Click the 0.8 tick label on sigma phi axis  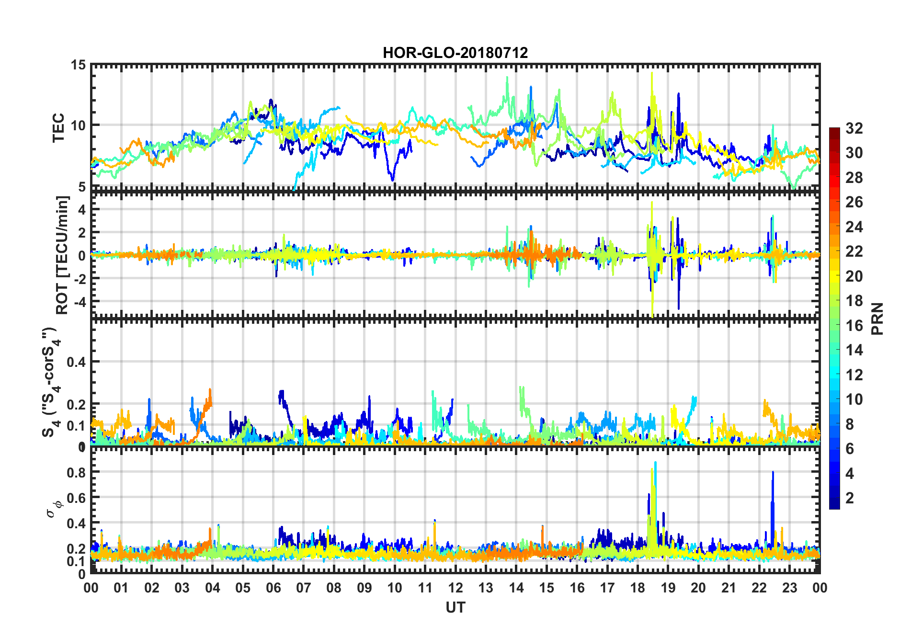76,472
